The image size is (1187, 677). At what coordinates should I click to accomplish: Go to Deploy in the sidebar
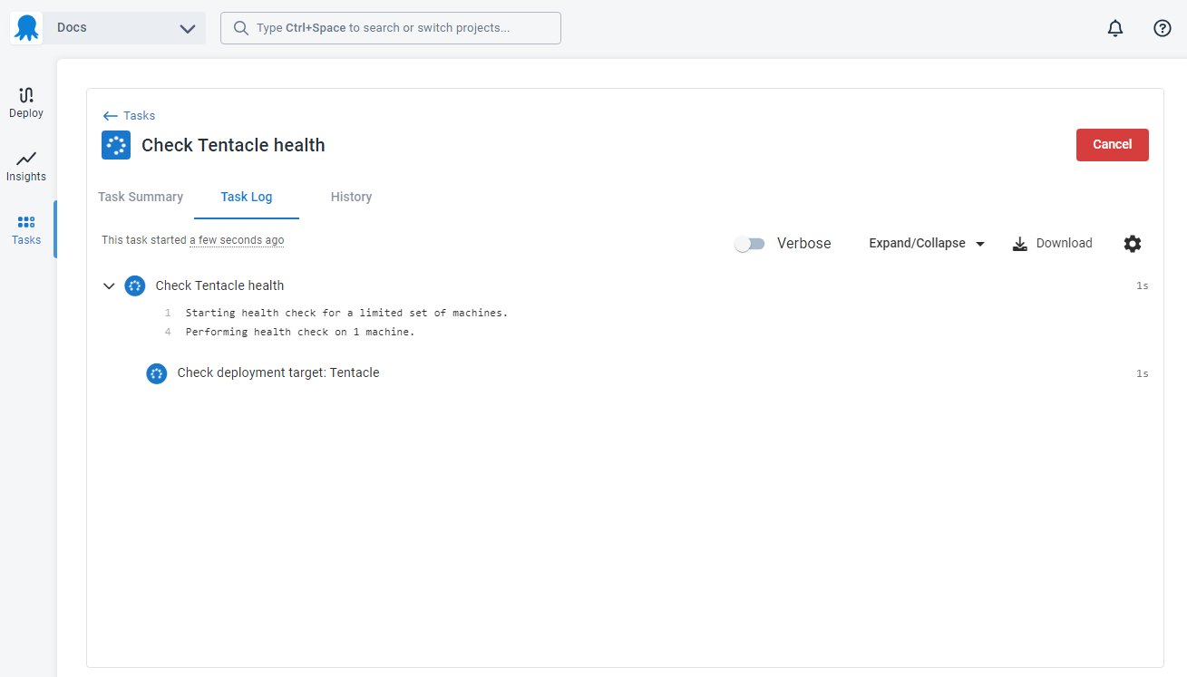[26, 103]
